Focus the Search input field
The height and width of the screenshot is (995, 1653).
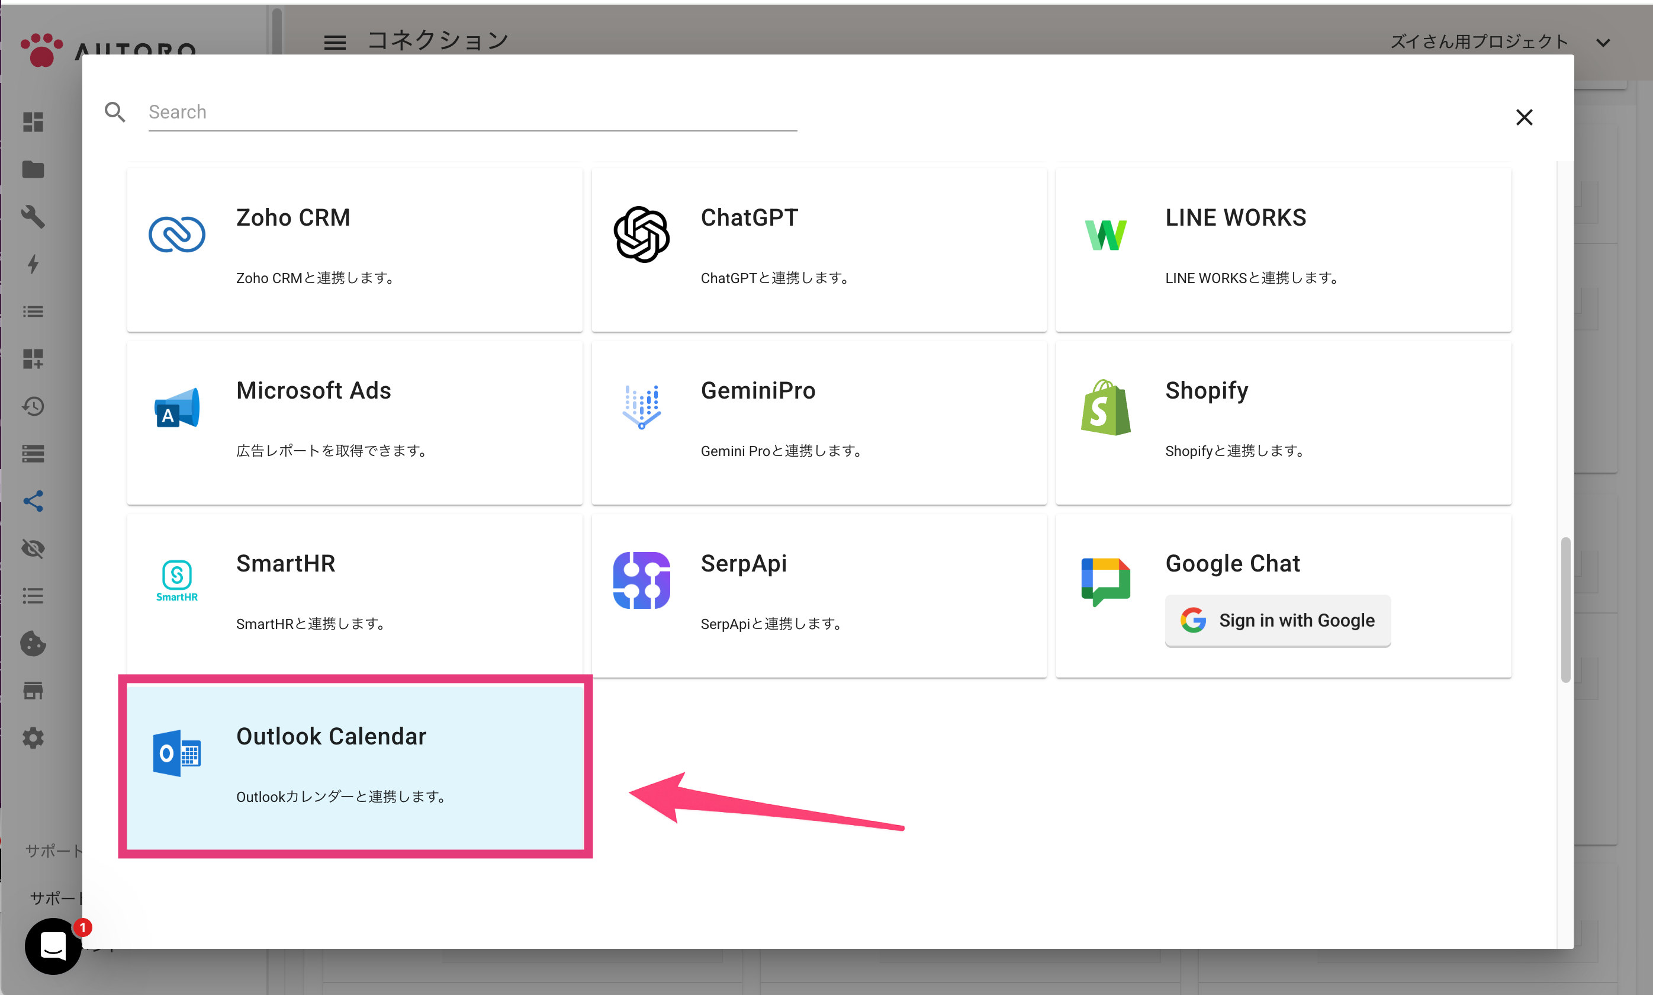pyautogui.click(x=472, y=112)
